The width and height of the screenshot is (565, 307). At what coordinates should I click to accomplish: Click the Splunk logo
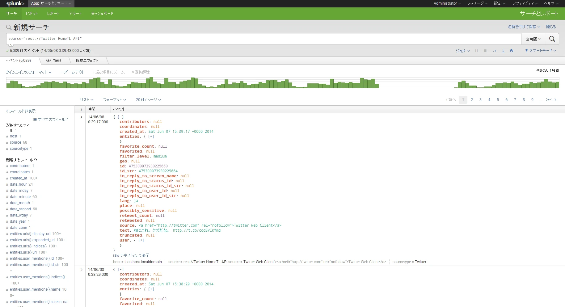(15, 4)
